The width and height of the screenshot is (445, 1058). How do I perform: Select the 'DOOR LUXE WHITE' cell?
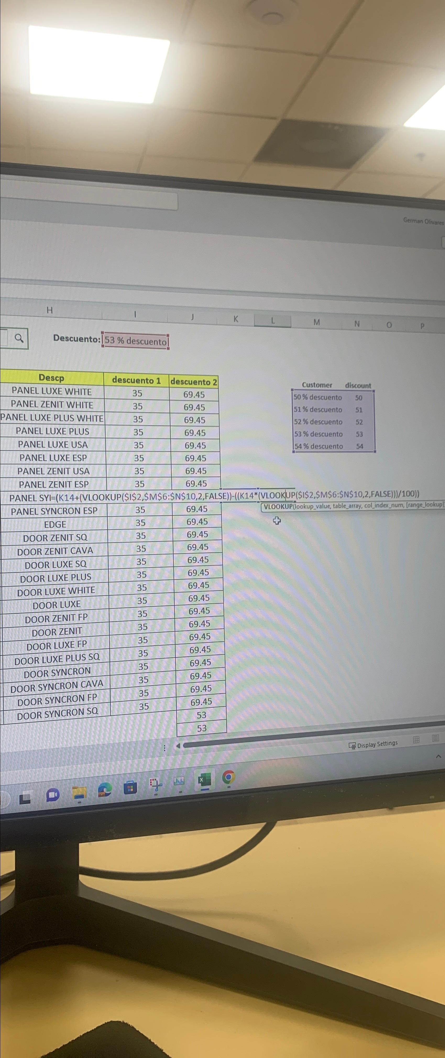[x=56, y=591]
